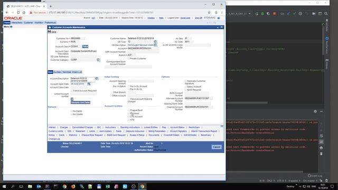Check Pay In By Account option
338x190 pixels.
[x=129, y=86]
